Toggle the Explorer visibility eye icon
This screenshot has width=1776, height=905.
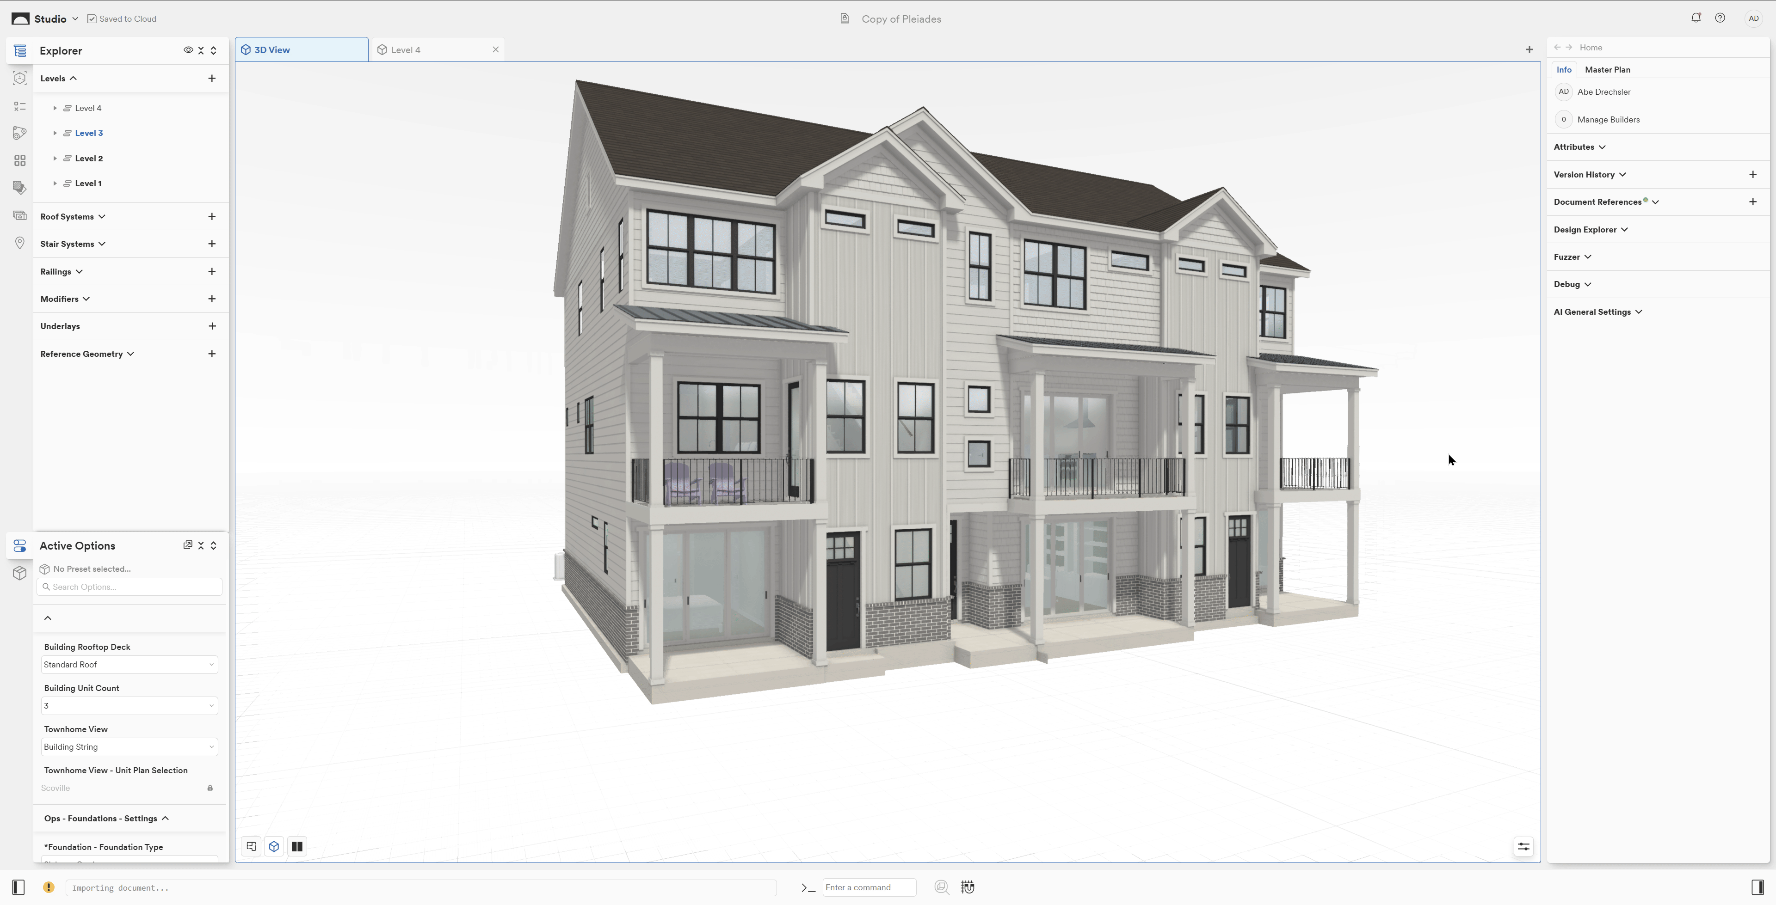(187, 50)
